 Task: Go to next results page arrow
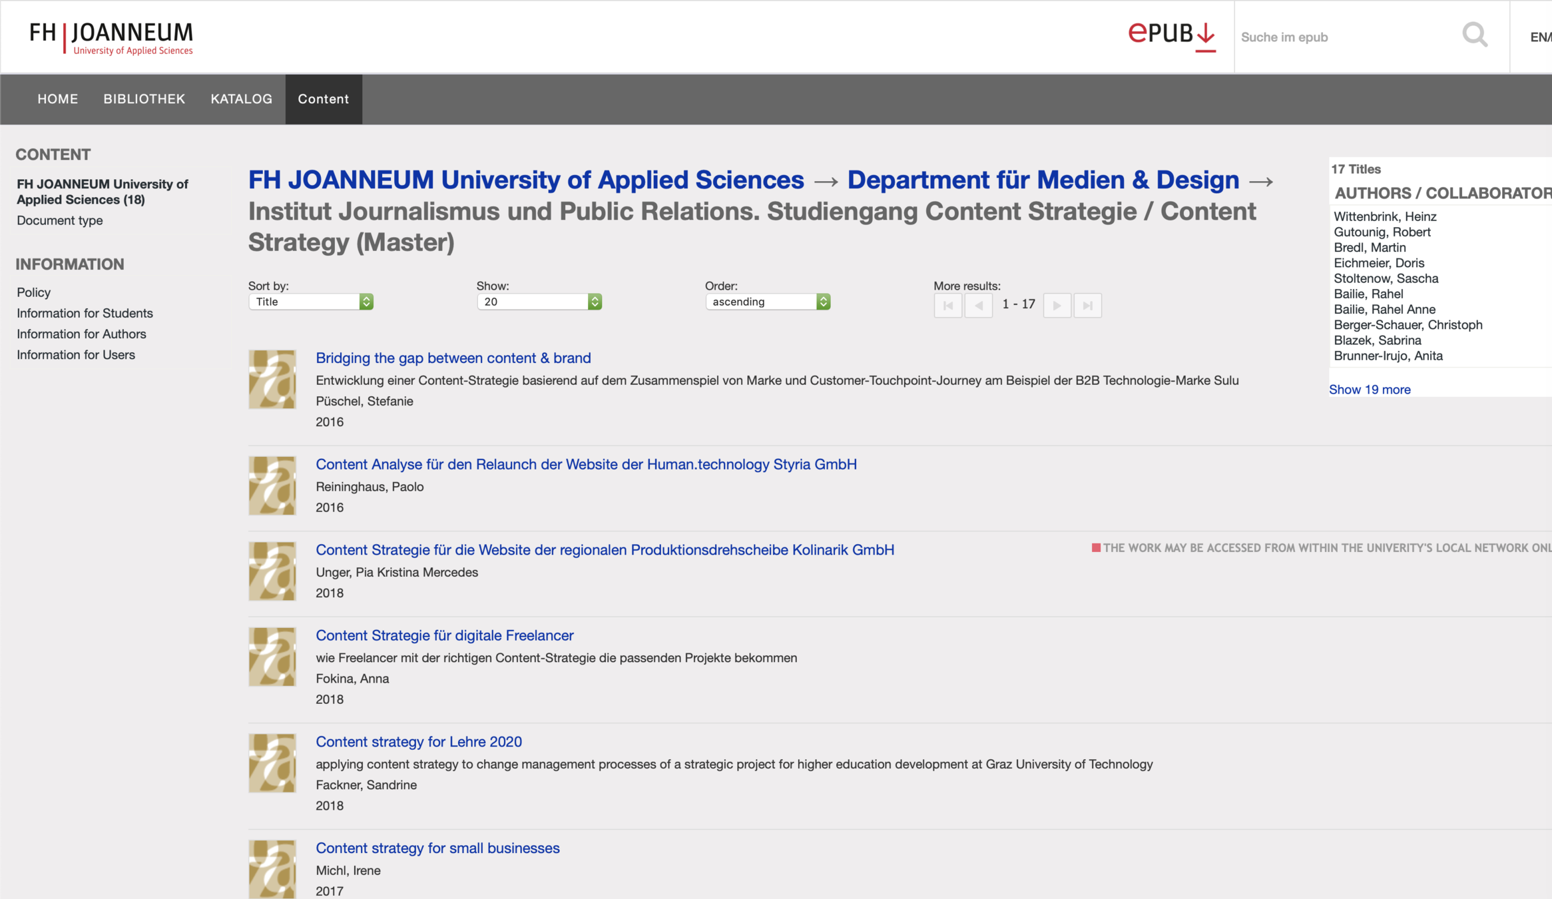pyautogui.click(x=1057, y=306)
